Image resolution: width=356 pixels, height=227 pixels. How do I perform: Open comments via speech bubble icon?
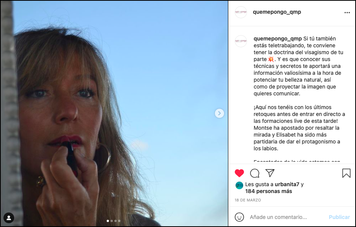pyautogui.click(x=255, y=173)
